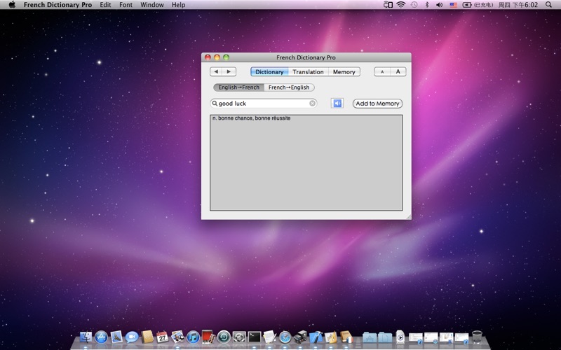Open Finder from the Dock
The image size is (561, 350).
coord(86,337)
